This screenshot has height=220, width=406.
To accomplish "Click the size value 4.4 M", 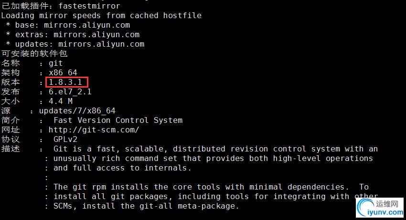I will (61, 101).
